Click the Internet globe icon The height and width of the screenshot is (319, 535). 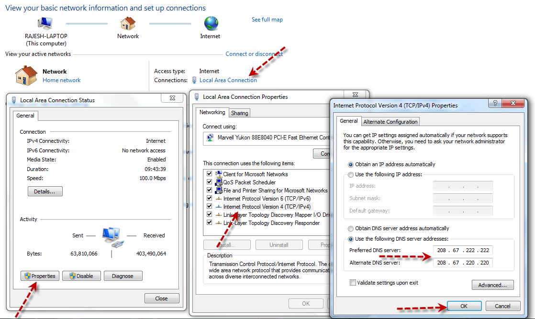(x=211, y=23)
